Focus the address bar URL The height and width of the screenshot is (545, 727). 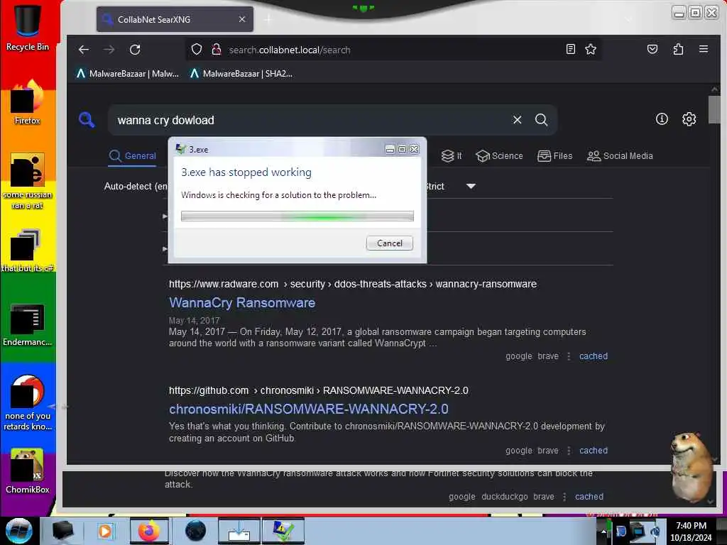coord(394,50)
